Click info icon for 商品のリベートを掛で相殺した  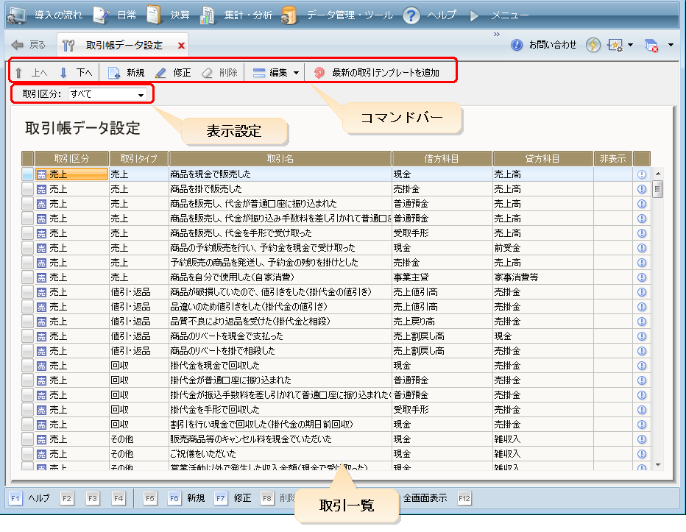(642, 351)
